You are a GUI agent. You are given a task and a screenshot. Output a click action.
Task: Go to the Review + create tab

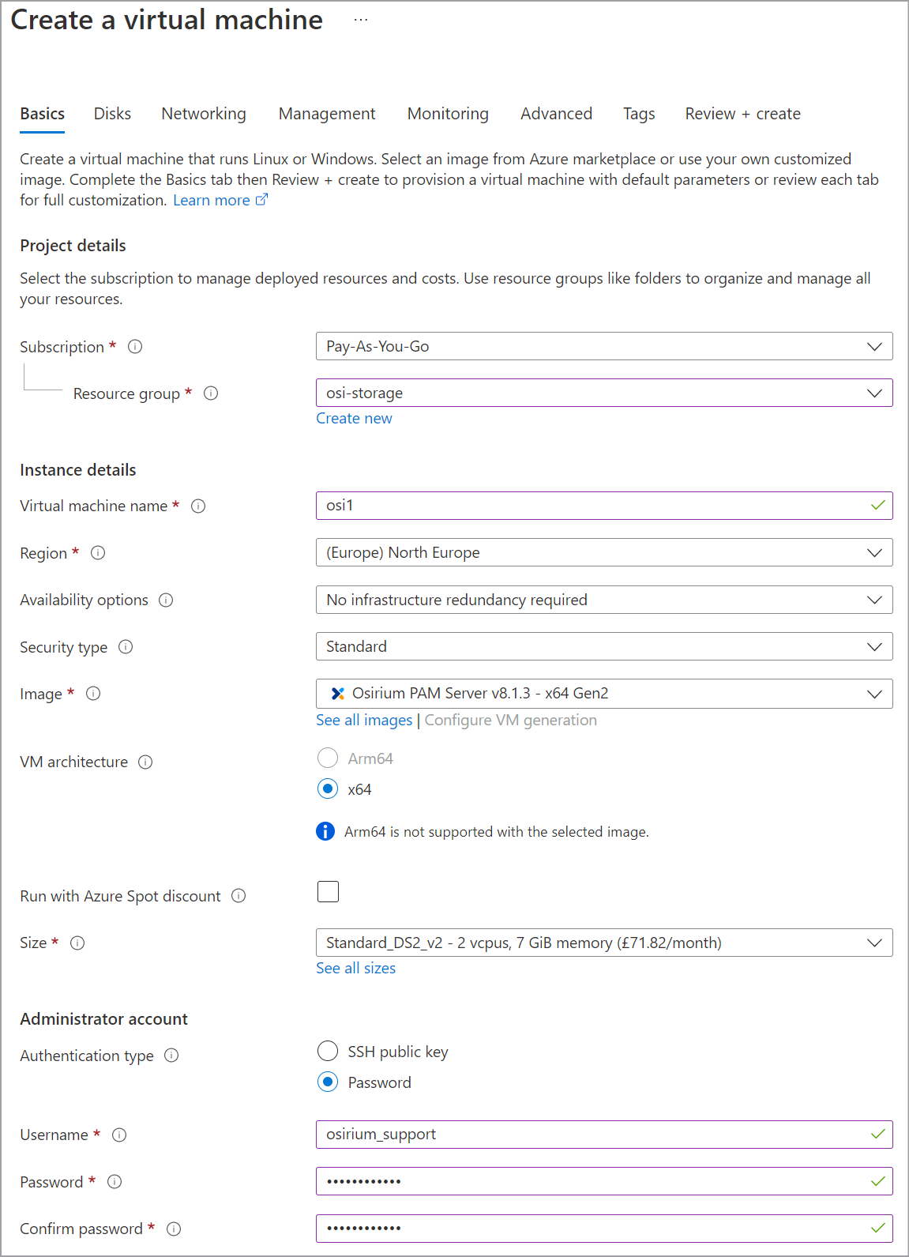(x=742, y=114)
